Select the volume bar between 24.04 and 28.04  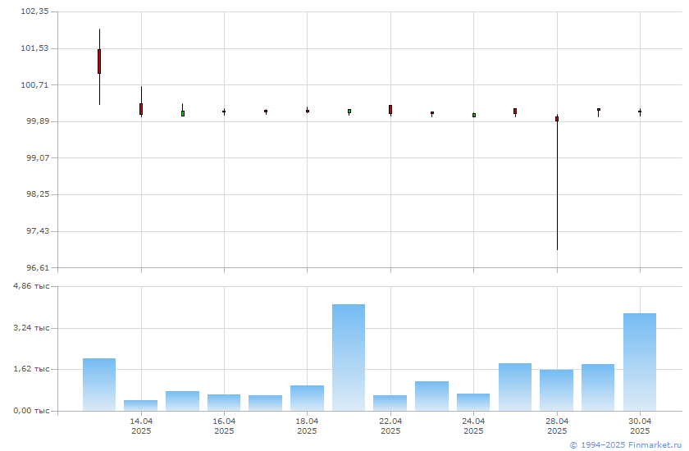tap(515, 387)
